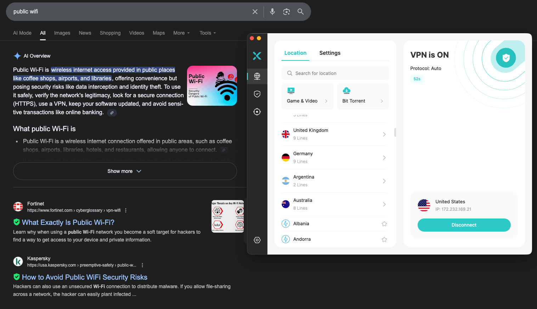Clear the search query with X icon
537x309 pixels.
tap(255, 12)
